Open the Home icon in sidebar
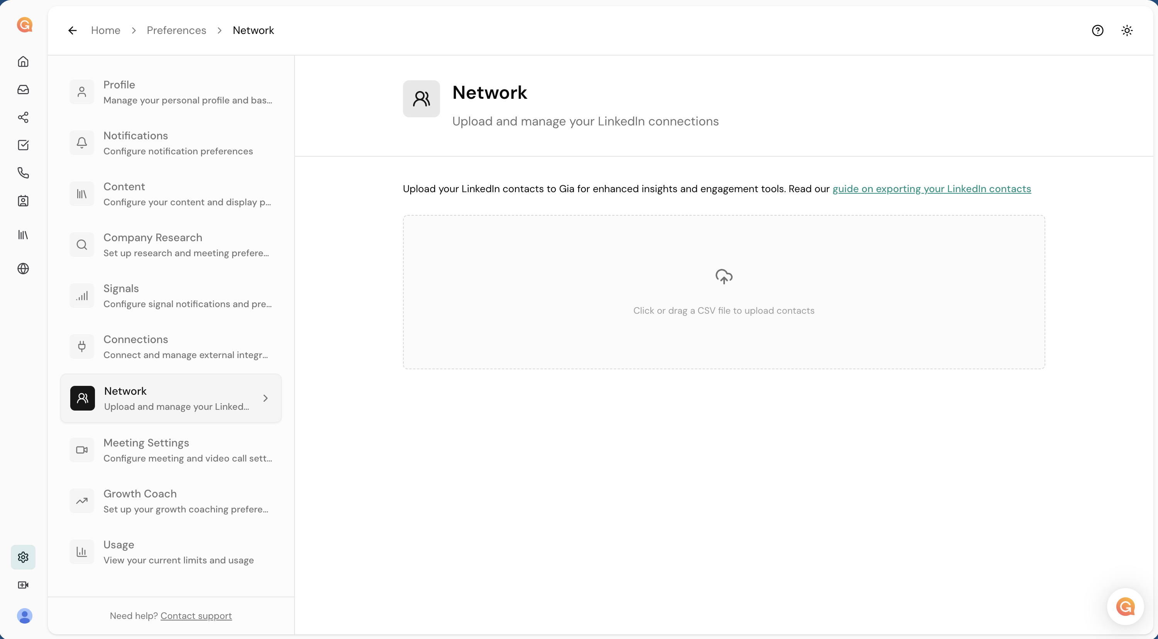This screenshot has width=1158, height=639. pos(24,62)
